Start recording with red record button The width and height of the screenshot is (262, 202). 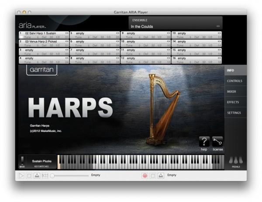click(145, 175)
